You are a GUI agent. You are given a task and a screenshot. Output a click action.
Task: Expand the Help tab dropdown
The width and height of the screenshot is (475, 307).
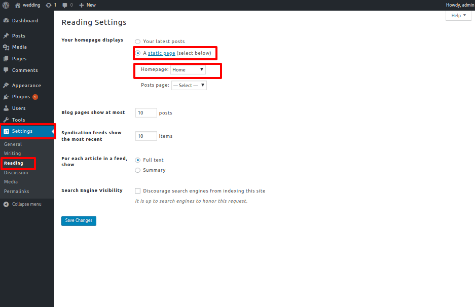pyautogui.click(x=458, y=16)
